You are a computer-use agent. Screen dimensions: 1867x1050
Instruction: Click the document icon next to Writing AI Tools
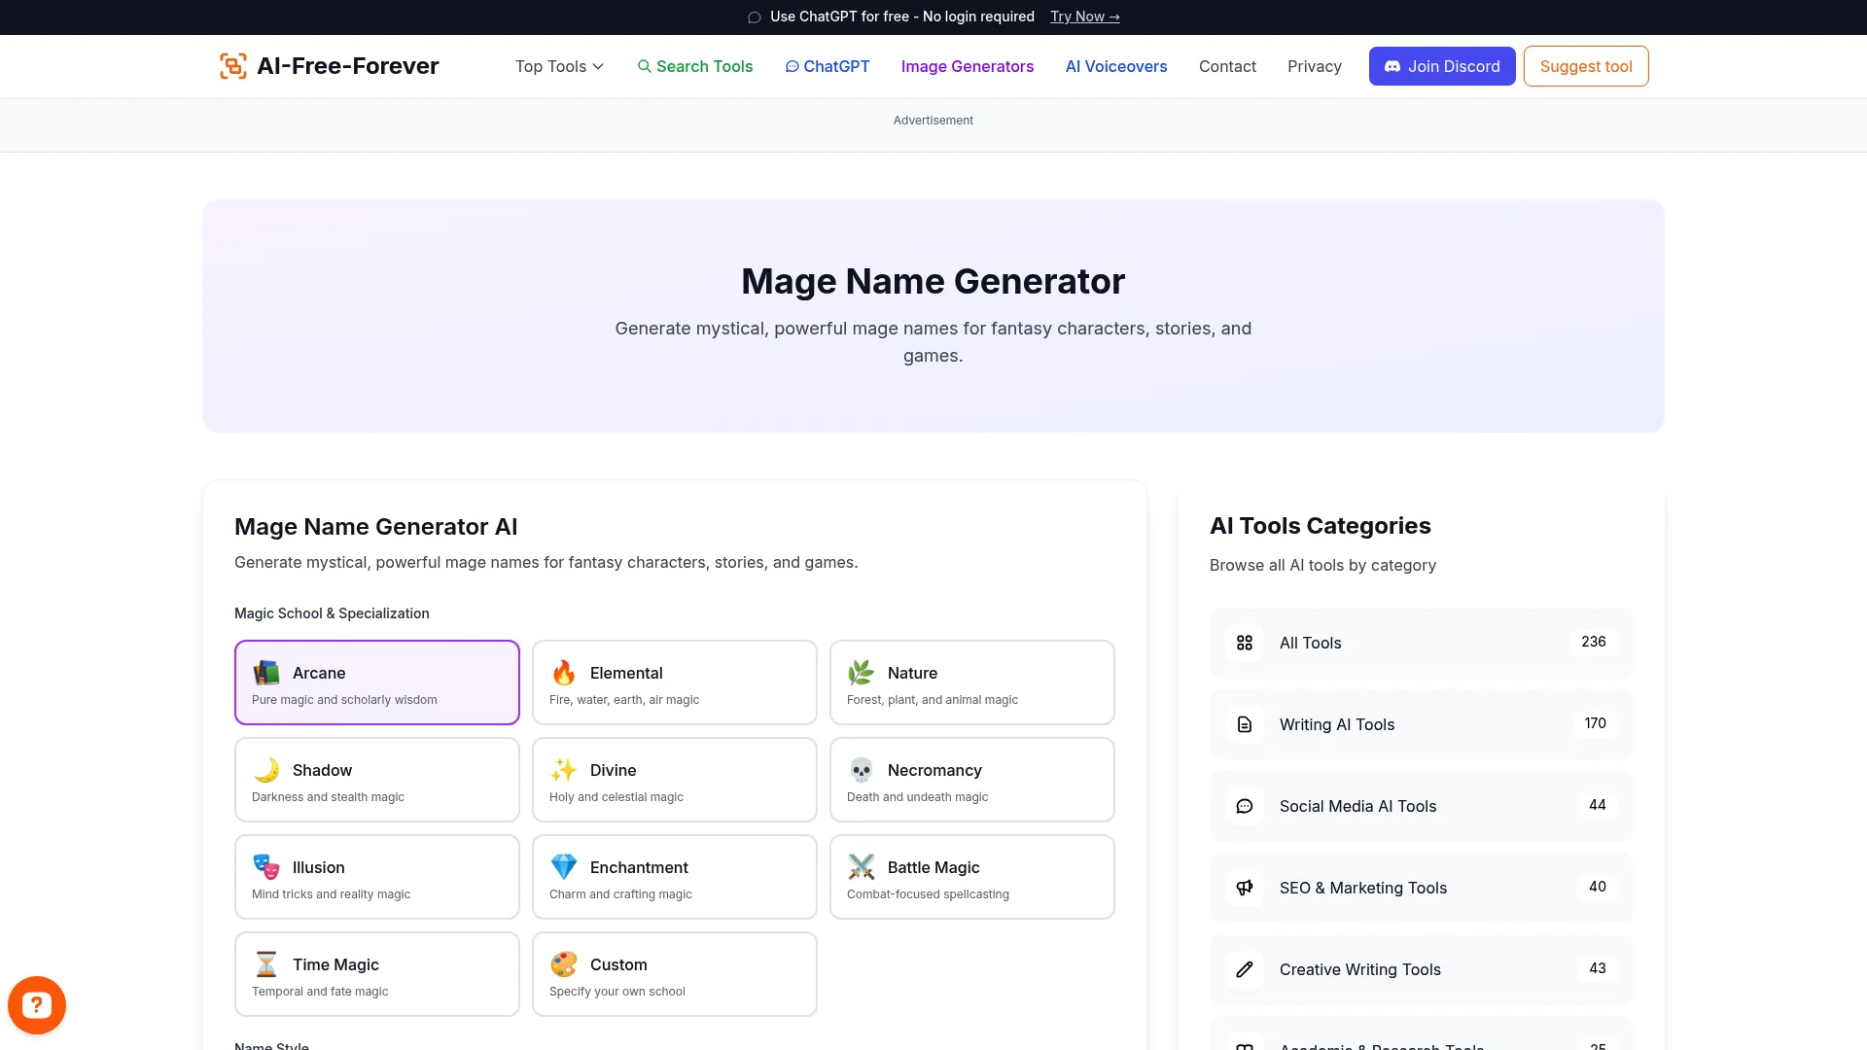pyautogui.click(x=1244, y=723)
